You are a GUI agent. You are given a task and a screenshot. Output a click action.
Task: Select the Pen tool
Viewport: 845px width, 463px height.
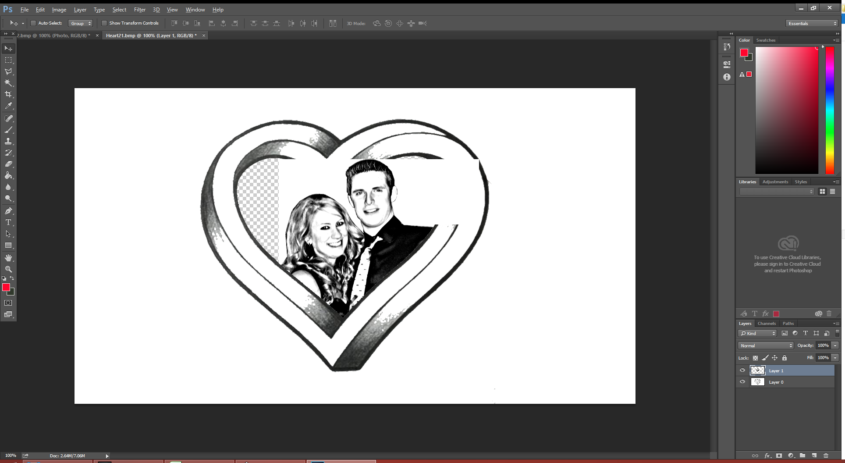click(8, 211)
